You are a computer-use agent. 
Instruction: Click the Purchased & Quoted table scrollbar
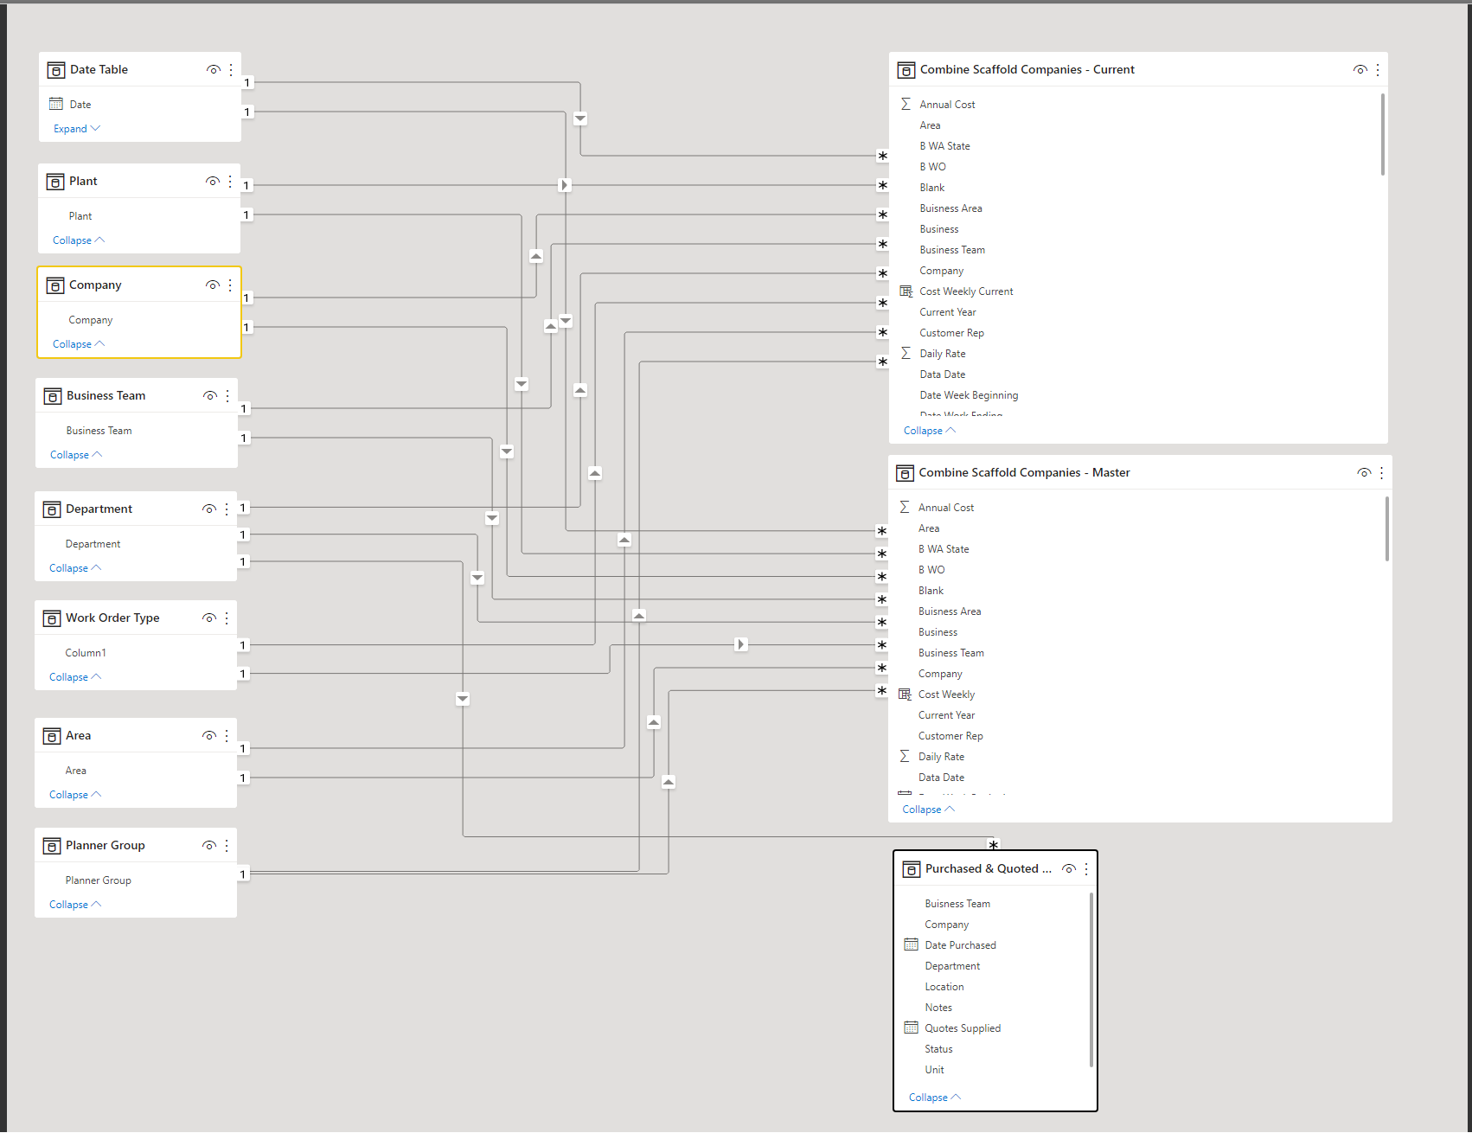pyautogui.click(x=1091, y=980)
